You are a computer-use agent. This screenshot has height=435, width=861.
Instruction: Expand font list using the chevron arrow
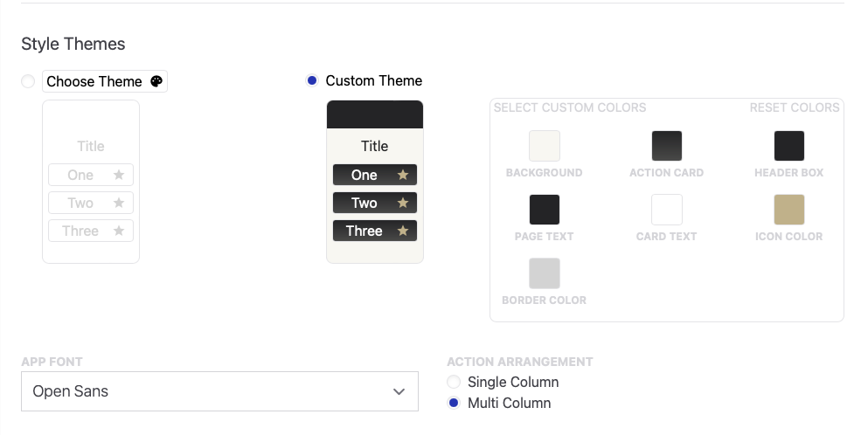click(x=399, y=391)
